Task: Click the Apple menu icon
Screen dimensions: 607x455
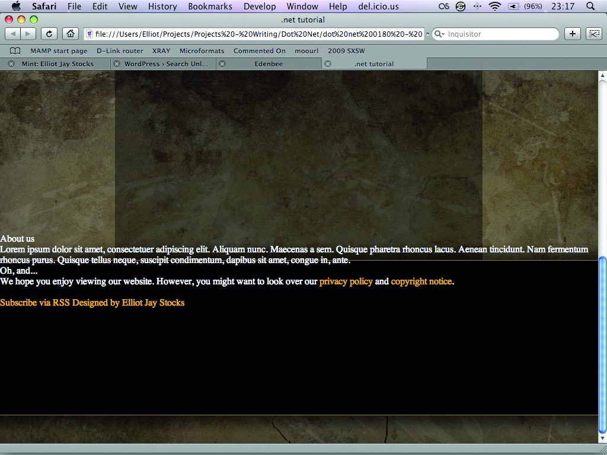Action: [16, 6]
